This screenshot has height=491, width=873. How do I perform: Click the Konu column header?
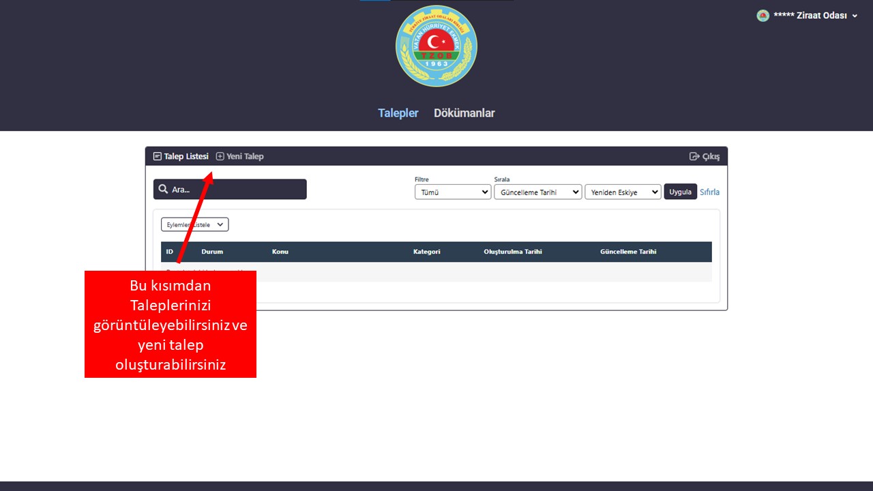pos(280,252)
